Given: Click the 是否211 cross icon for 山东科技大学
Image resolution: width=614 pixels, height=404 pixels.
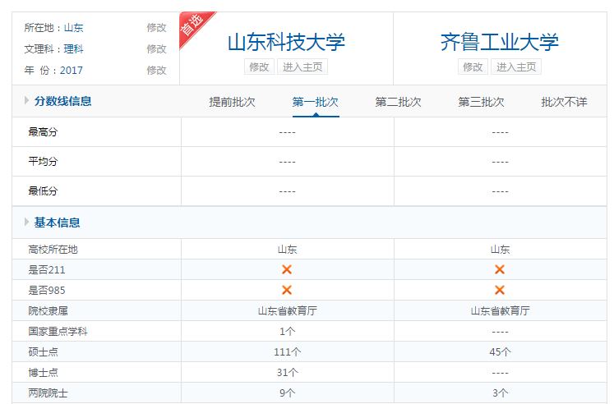Looking at the screenshot, I should click(287, 269).
